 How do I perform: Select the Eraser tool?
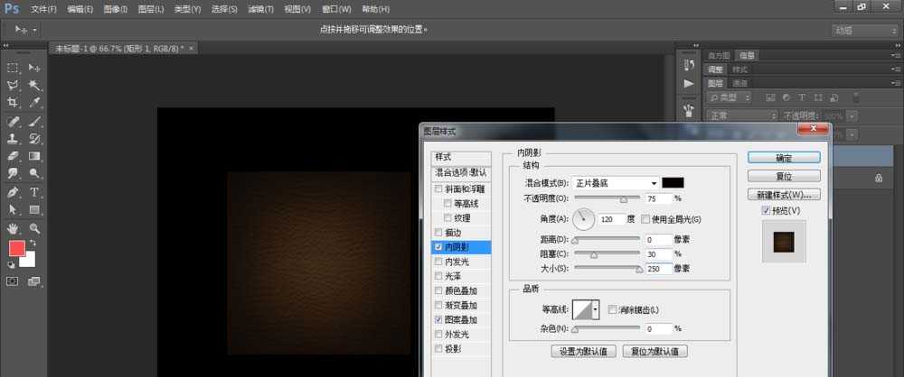tap(13, 156)
